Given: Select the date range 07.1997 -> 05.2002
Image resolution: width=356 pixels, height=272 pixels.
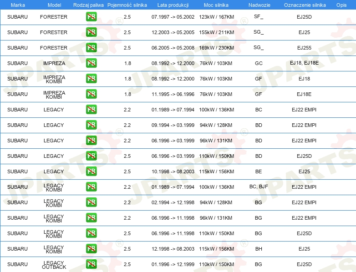Looking at the screenshot, I should click(173, 17).
